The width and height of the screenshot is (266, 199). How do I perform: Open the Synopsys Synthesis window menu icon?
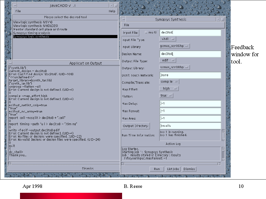point(123,19)
